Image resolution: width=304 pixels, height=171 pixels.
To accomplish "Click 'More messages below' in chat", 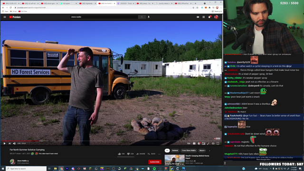I will point(263,160).
